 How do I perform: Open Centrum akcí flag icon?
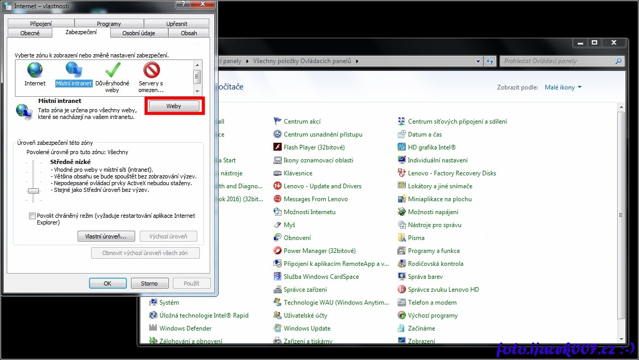[278, 122]
